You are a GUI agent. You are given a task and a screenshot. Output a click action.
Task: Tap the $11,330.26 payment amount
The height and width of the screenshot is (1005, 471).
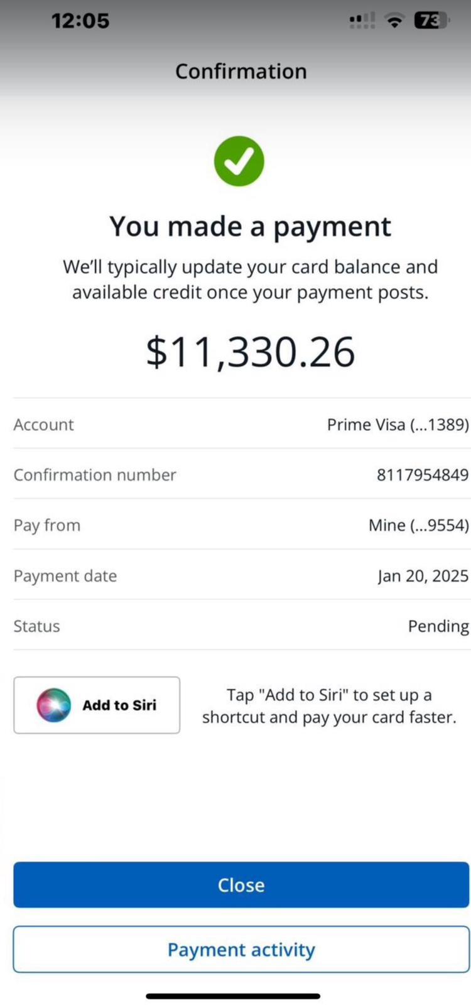point(251,352)
